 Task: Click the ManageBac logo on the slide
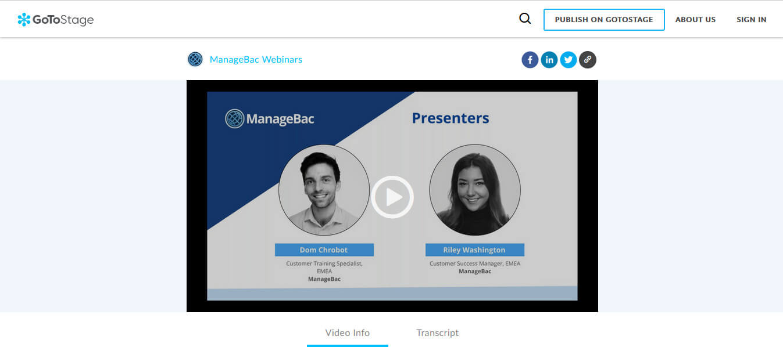point(270,119)
